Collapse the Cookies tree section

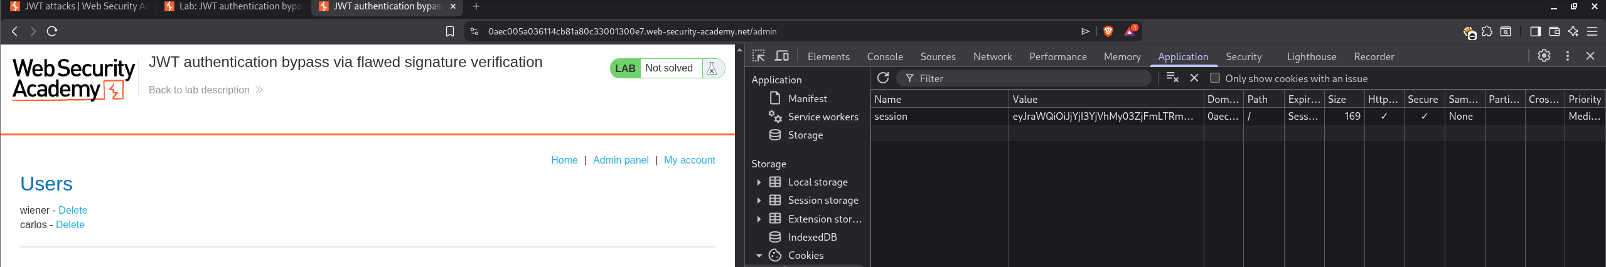point(759,256)
